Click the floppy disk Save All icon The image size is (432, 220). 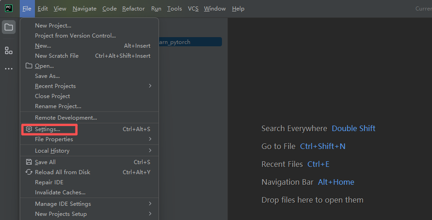[29, 162]
